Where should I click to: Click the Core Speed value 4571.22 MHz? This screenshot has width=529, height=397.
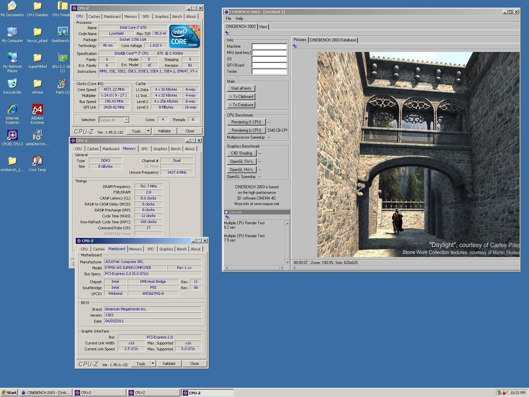click(114, 90)
